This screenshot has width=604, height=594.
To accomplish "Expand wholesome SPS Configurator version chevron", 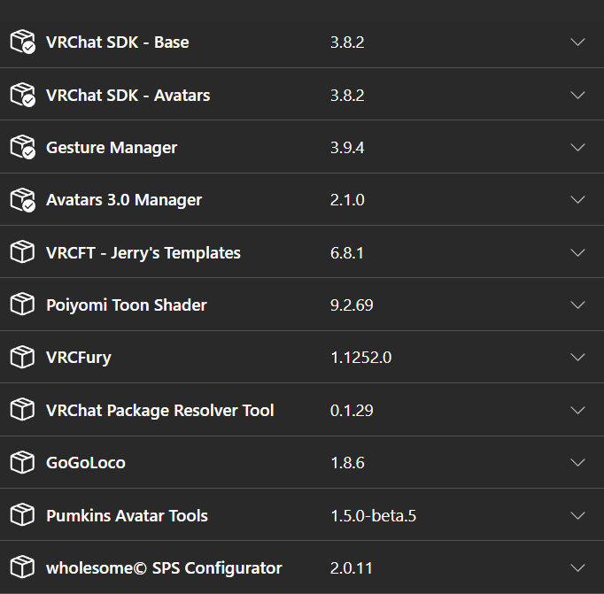I will click(x=578, y=567).
